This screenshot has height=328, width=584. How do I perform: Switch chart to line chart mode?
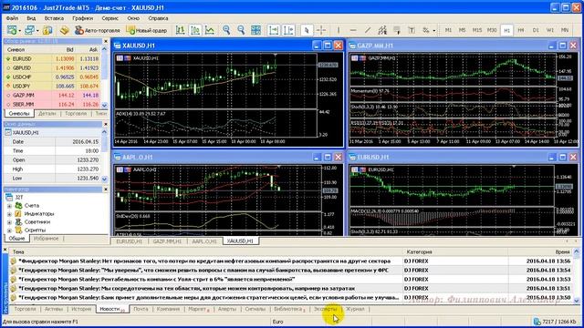pyautogui.click(x=210, y=30)
